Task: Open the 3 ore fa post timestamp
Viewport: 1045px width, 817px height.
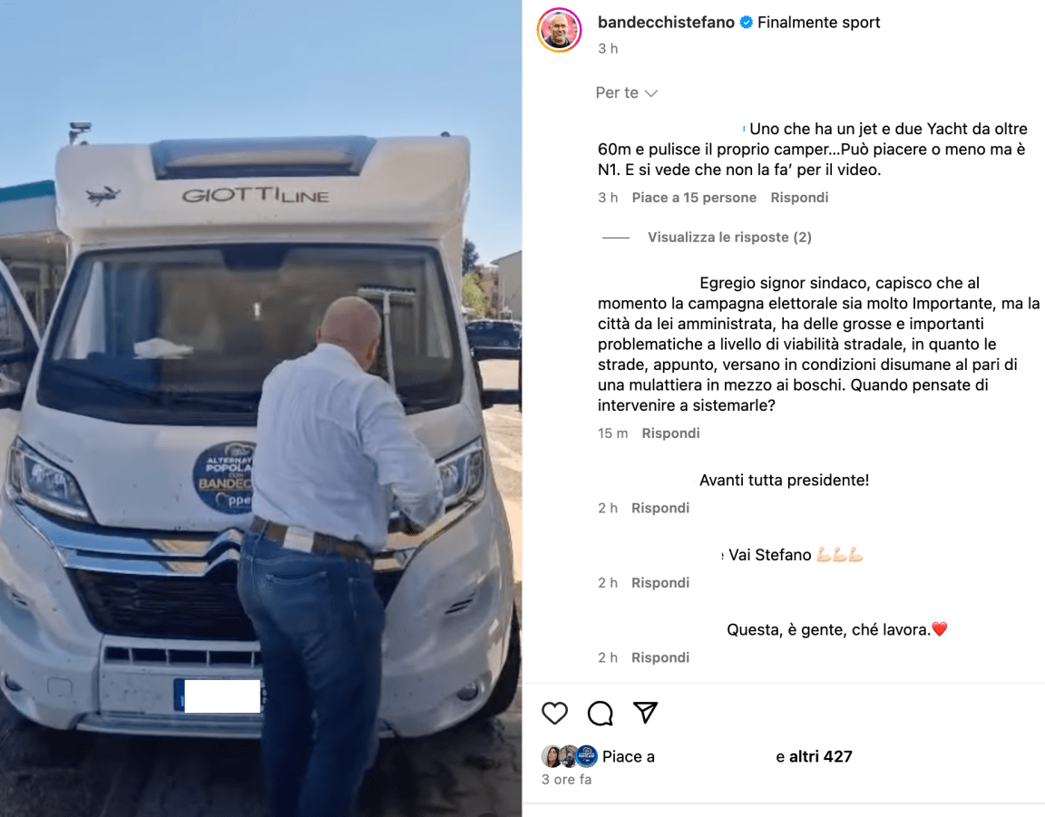Action: click(x=566, y=779)
